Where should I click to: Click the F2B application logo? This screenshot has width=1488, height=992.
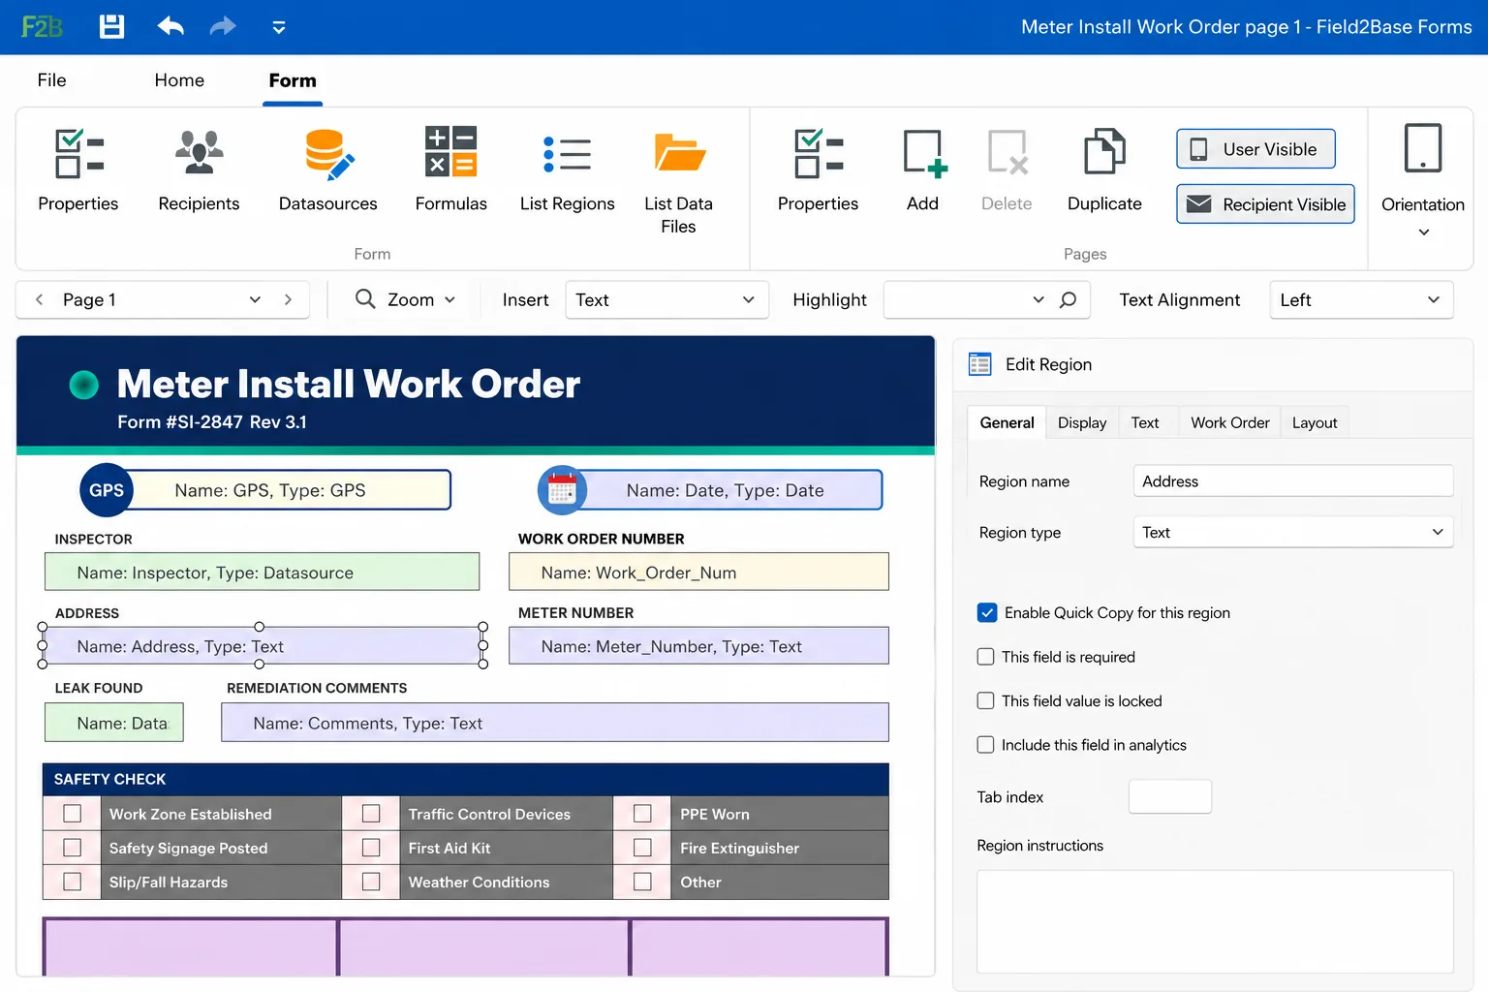pos(42,26)
